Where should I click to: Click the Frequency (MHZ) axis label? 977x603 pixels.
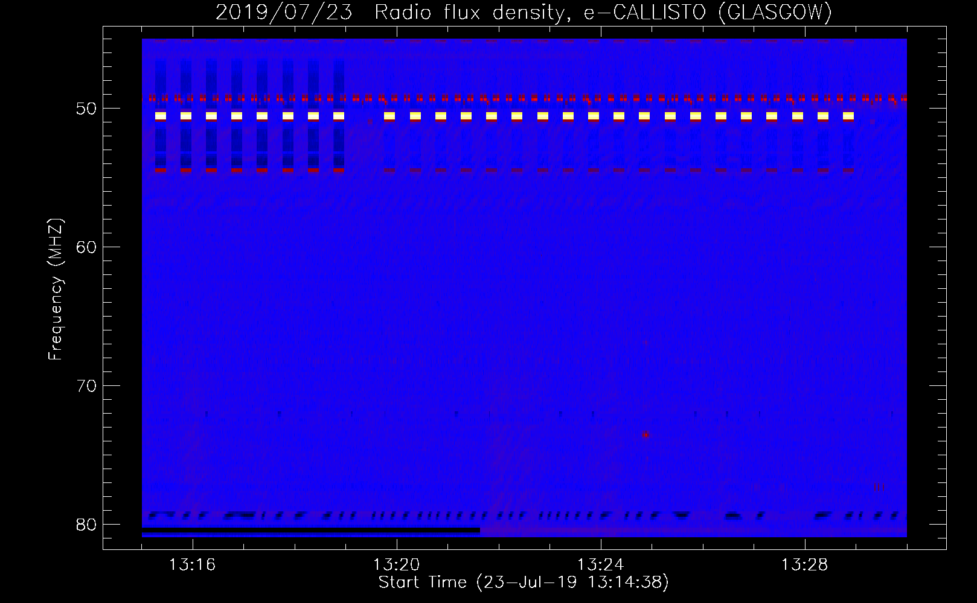(x=56, y=289)
